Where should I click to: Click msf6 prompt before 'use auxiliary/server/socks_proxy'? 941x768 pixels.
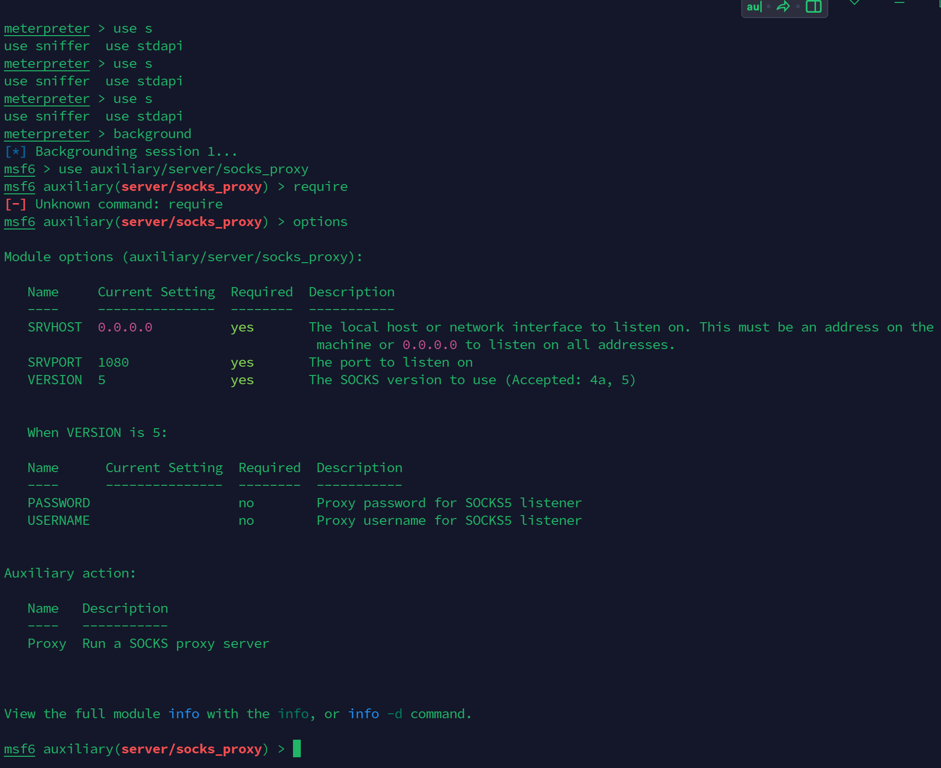click(x=20, y=169)
